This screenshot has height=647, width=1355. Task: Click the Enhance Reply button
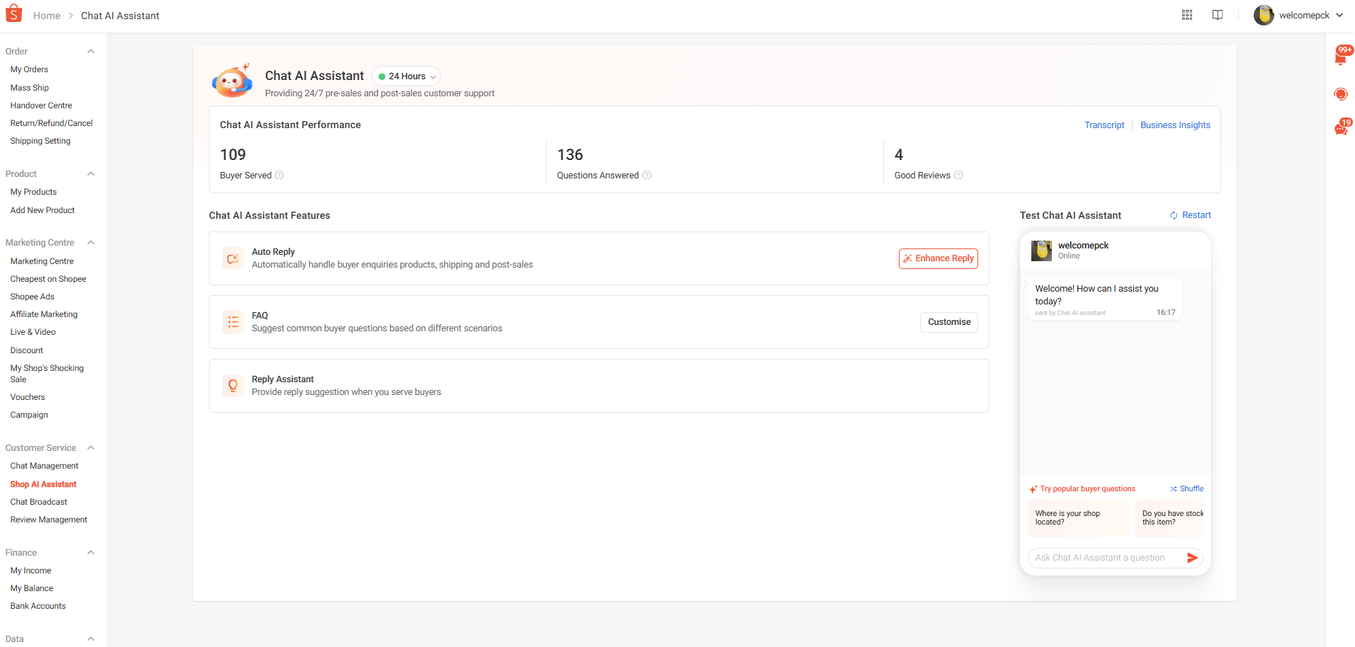(939, 258)
